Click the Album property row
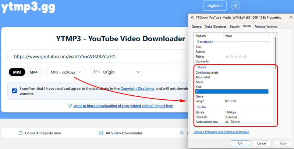Screen dimensions: 294x149 pyautogui.click(x=232, y=82)
